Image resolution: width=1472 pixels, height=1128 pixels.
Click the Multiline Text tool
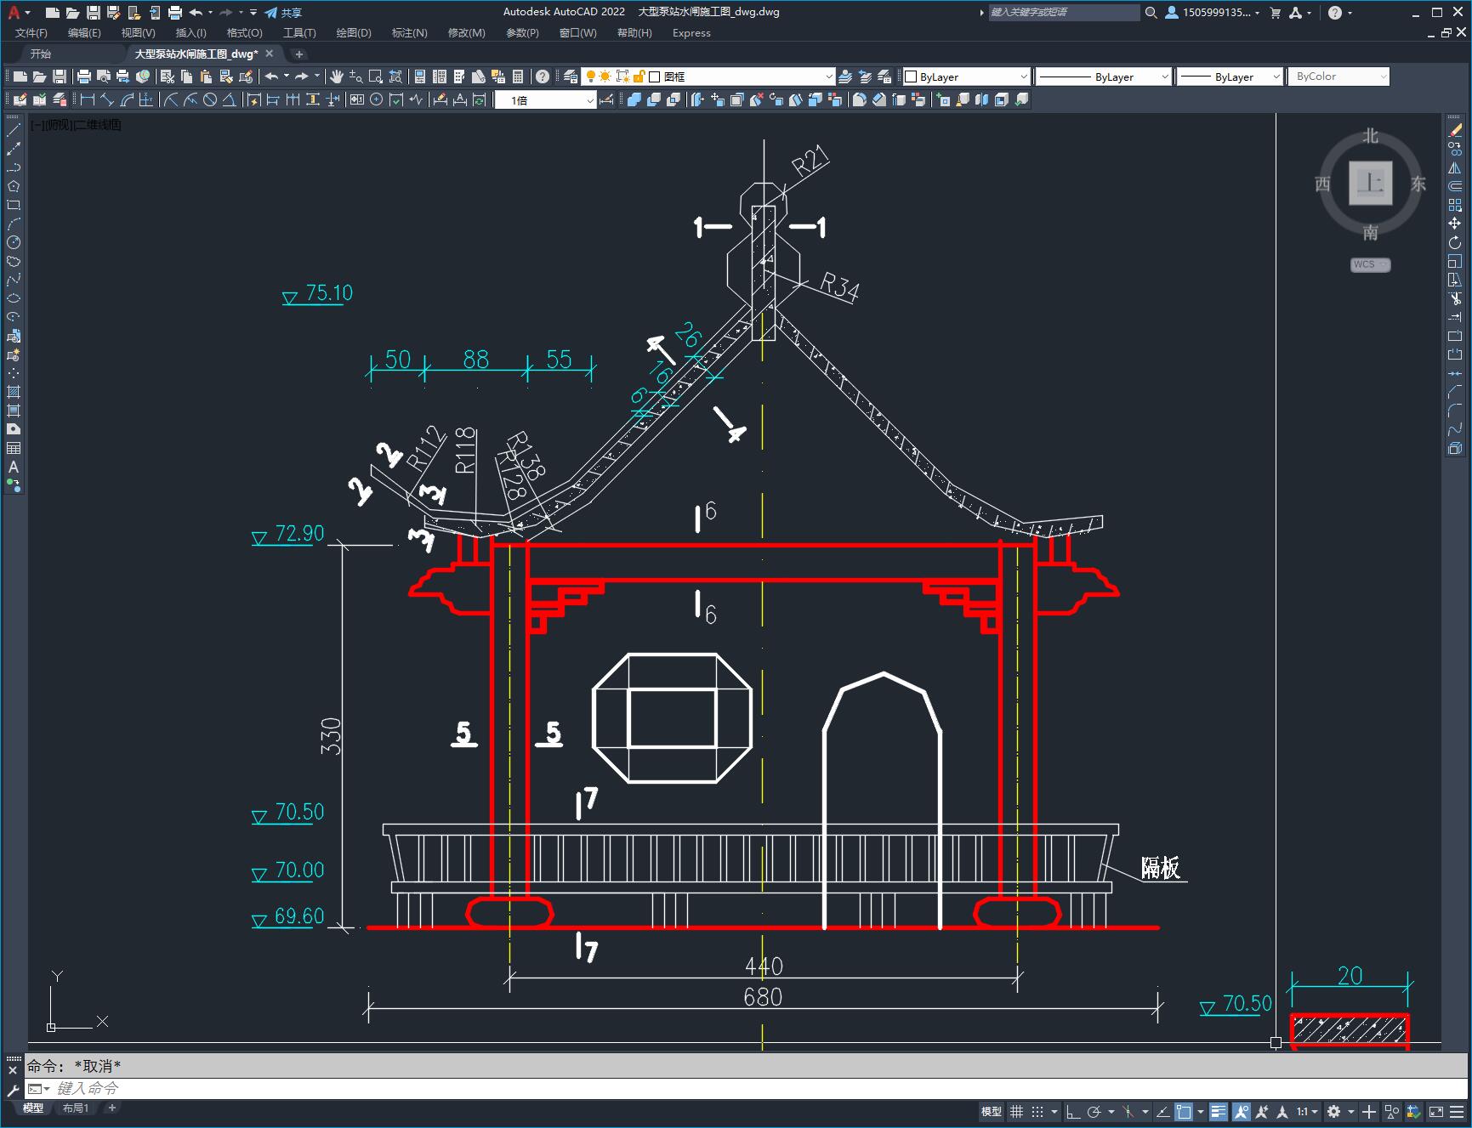click(14, 467)
